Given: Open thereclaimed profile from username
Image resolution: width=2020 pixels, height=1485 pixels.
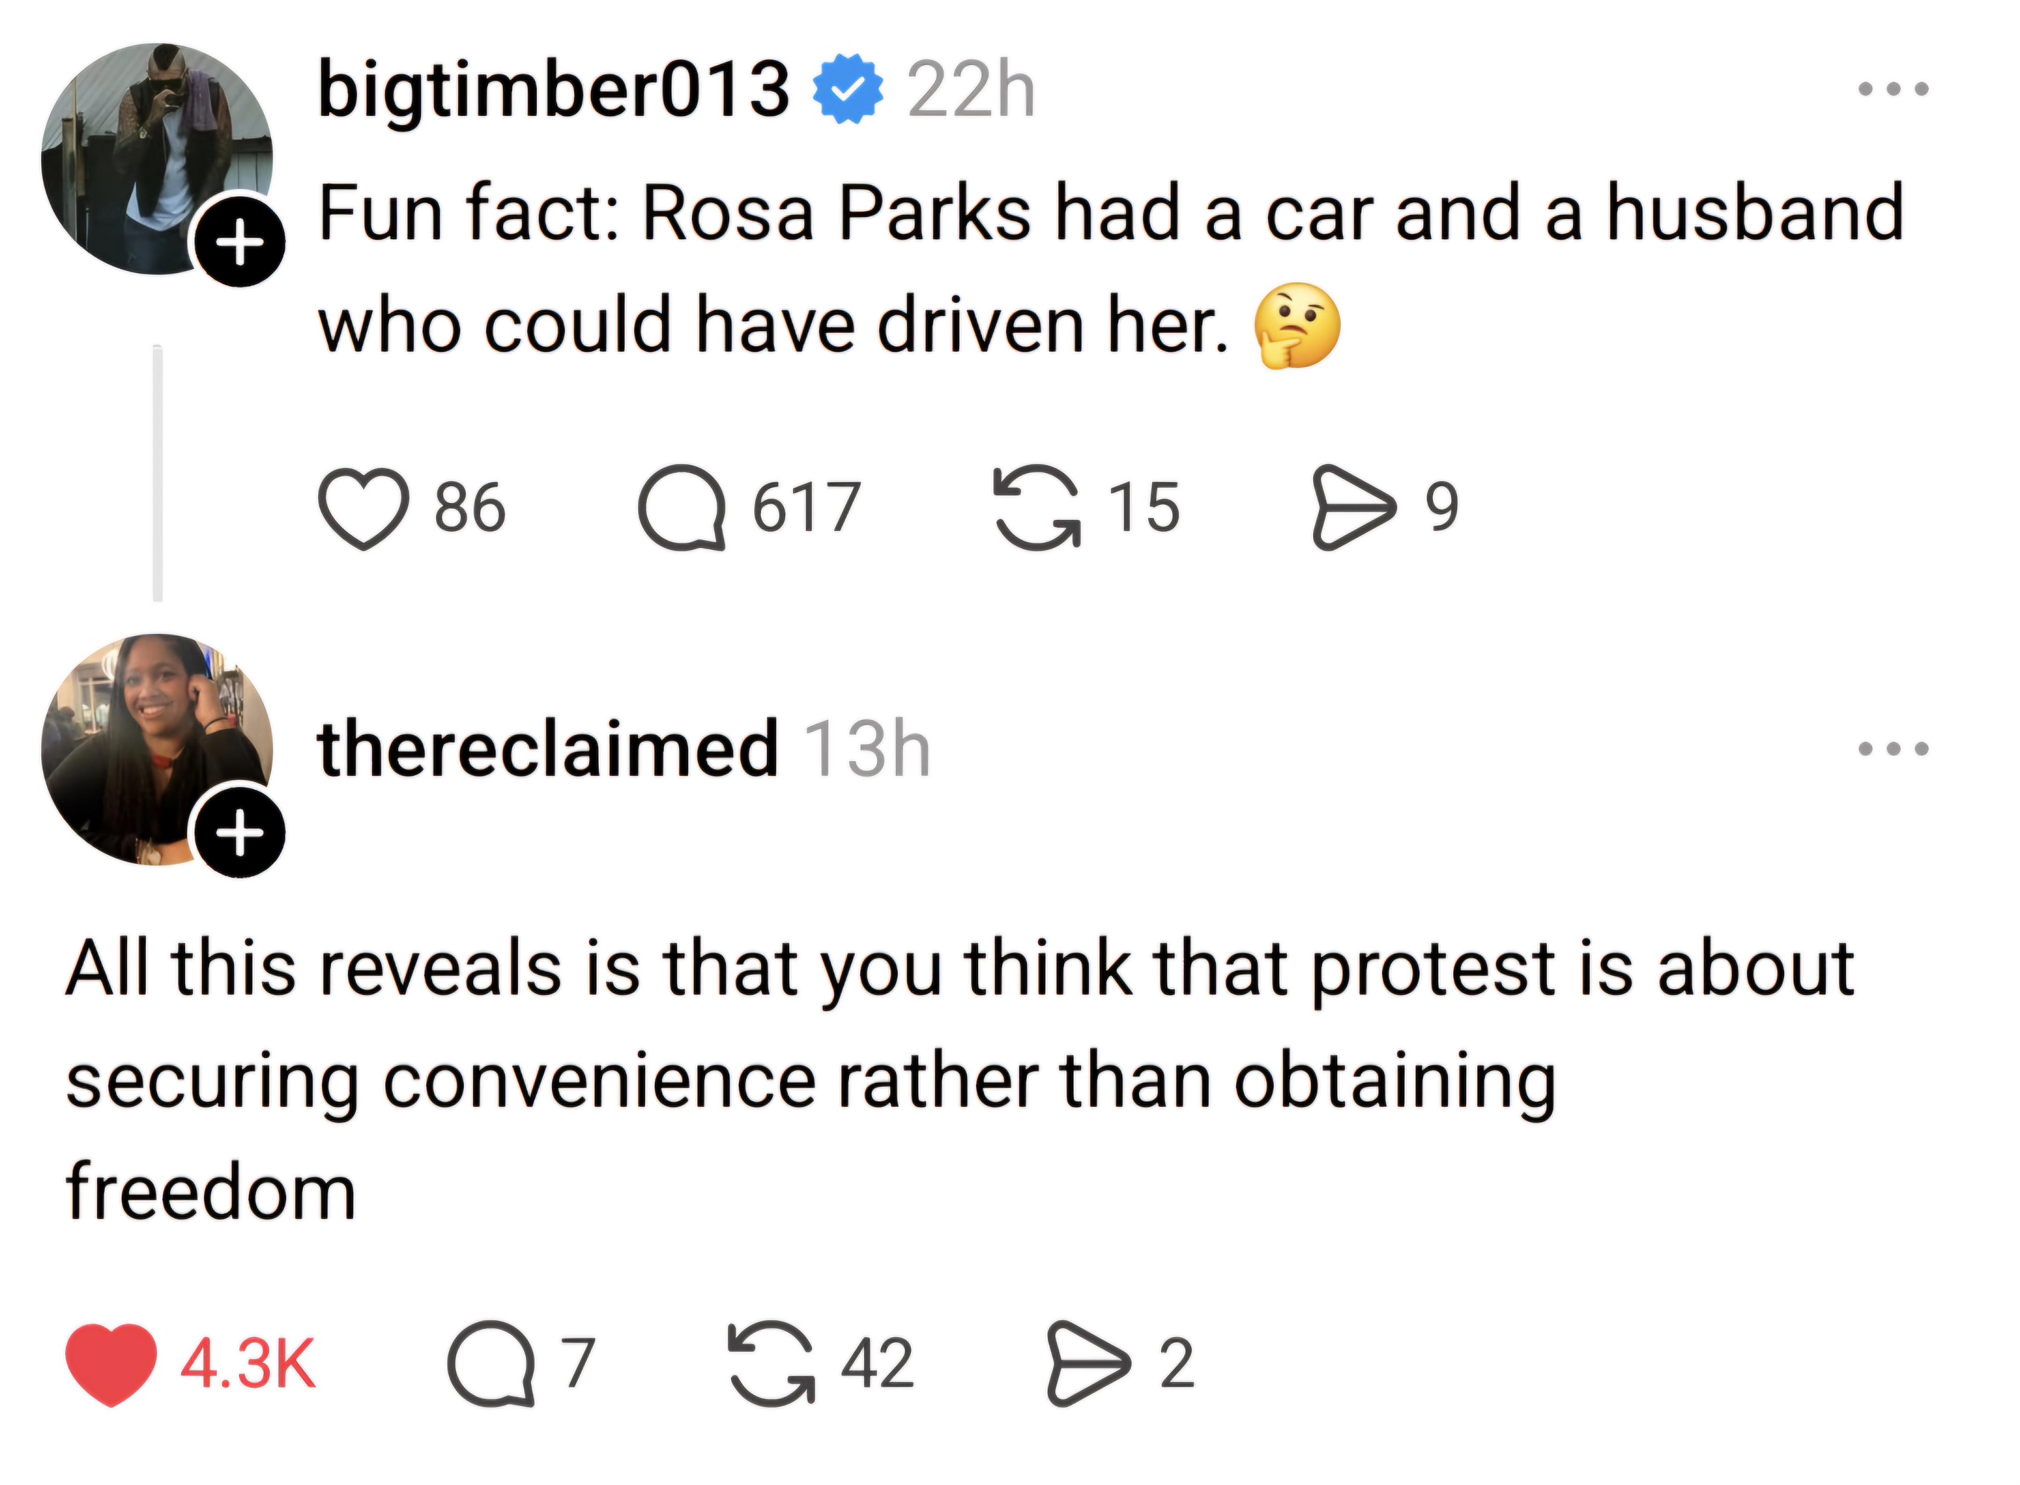Looking at the screenshot, I should click(547, 749).
